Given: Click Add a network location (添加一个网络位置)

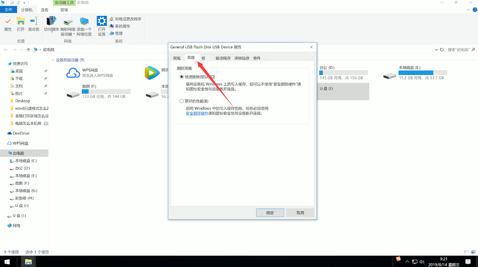Looking at the screenshot, I should click(84, 27).
